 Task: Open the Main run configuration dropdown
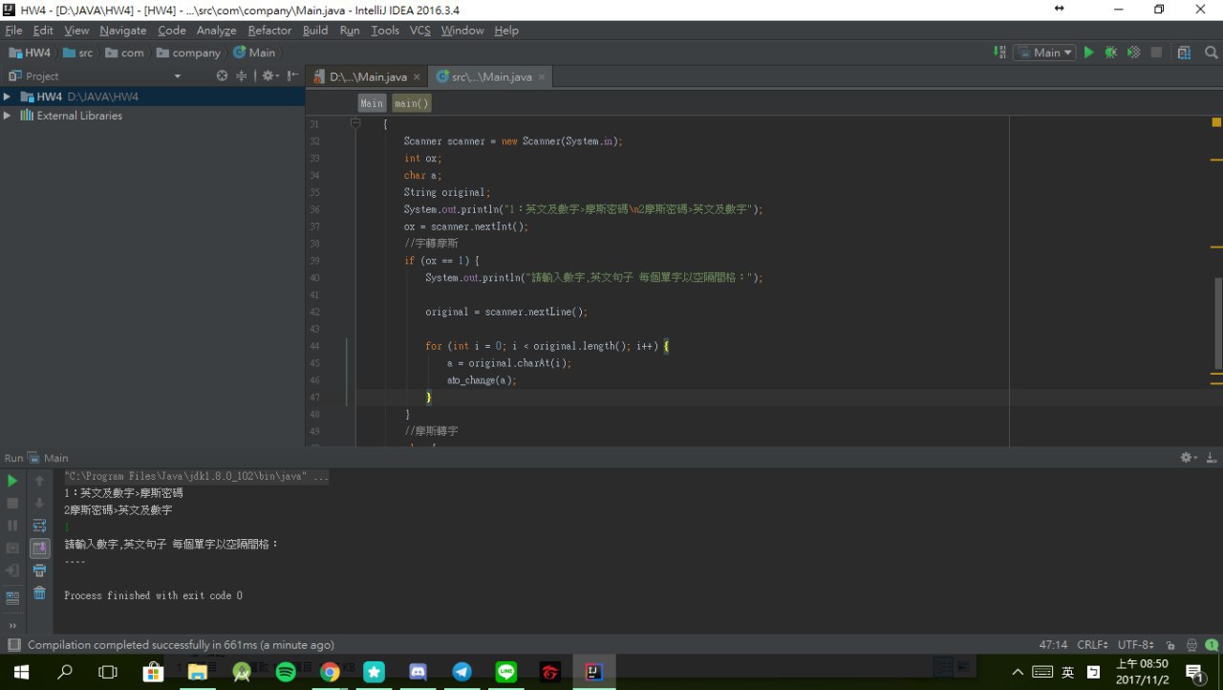click(1045, 53)
